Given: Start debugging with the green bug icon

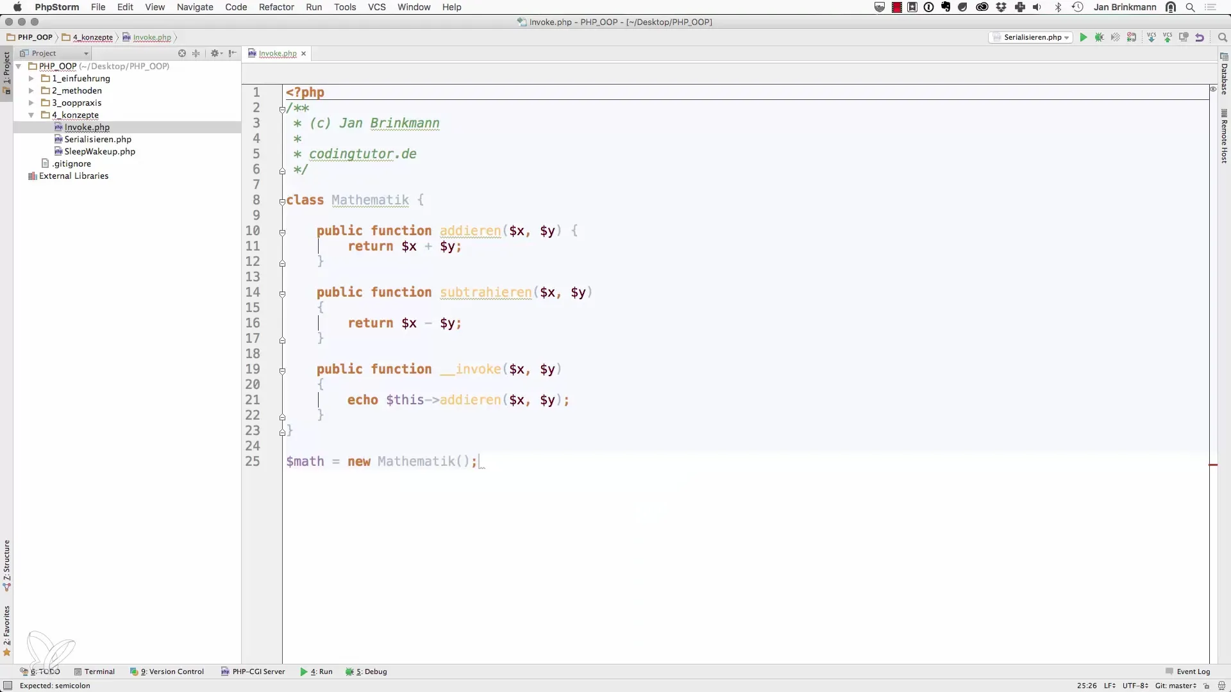Looking at the screenshot, I should pyautogui.click(x=1100, y=37).
